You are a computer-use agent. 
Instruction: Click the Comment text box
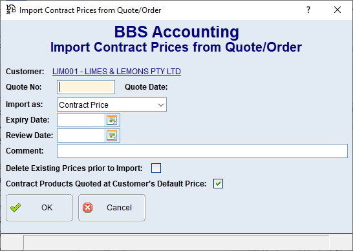pyautogui.click(x=202, y=151)
